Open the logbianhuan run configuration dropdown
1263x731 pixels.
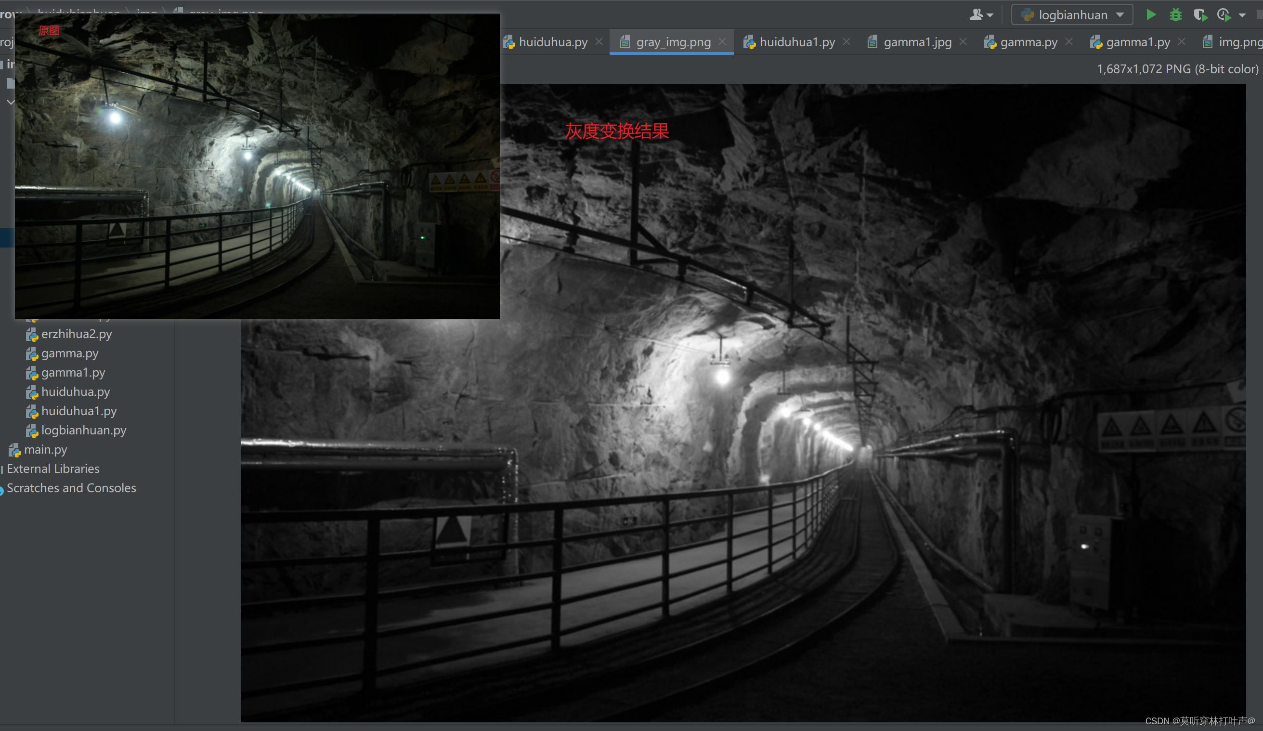[1071, 15]
